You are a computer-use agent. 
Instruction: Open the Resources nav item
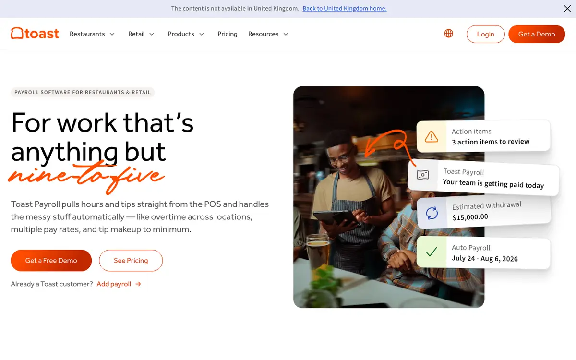[x=263, y=34]
